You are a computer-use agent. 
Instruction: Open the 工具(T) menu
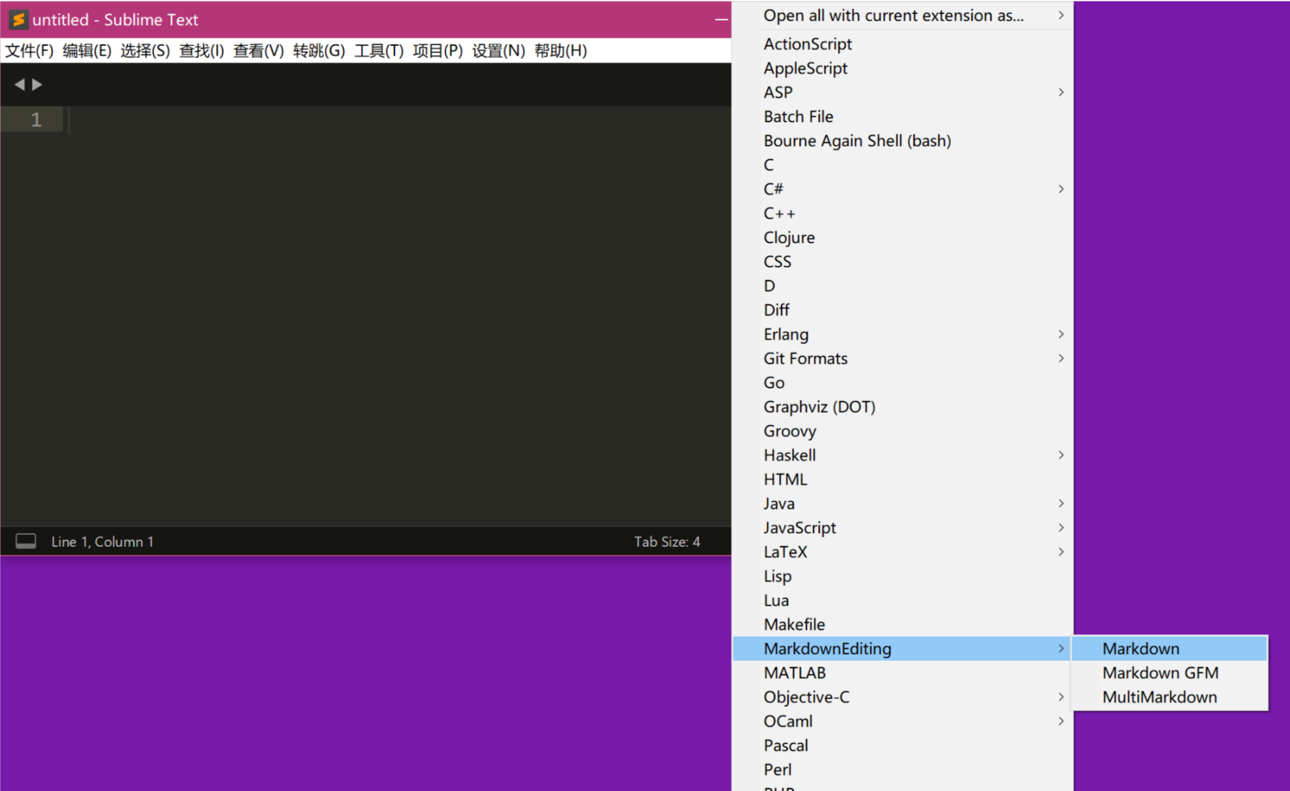pyautogui.click(x=379, y=51)
